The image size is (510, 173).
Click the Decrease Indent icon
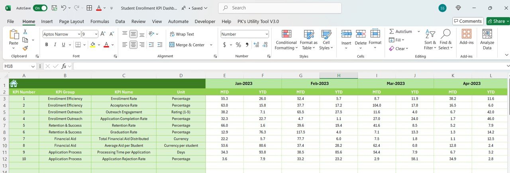[152, 45]
